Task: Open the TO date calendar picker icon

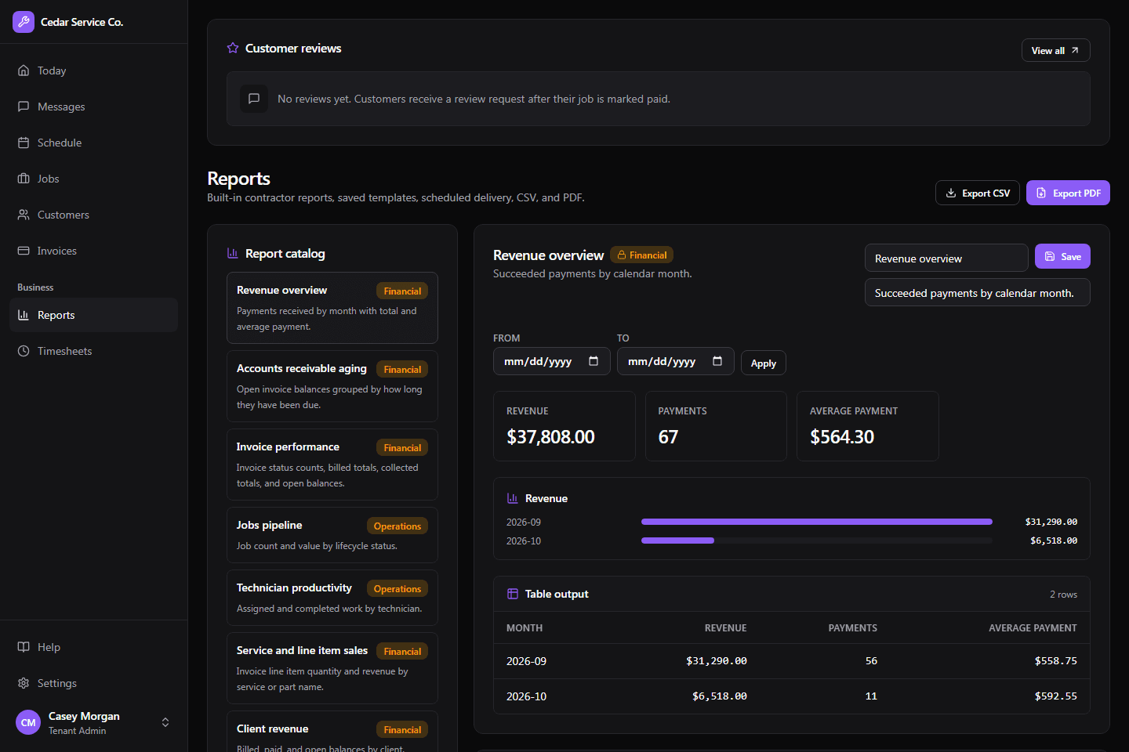Action: (717, 361)
